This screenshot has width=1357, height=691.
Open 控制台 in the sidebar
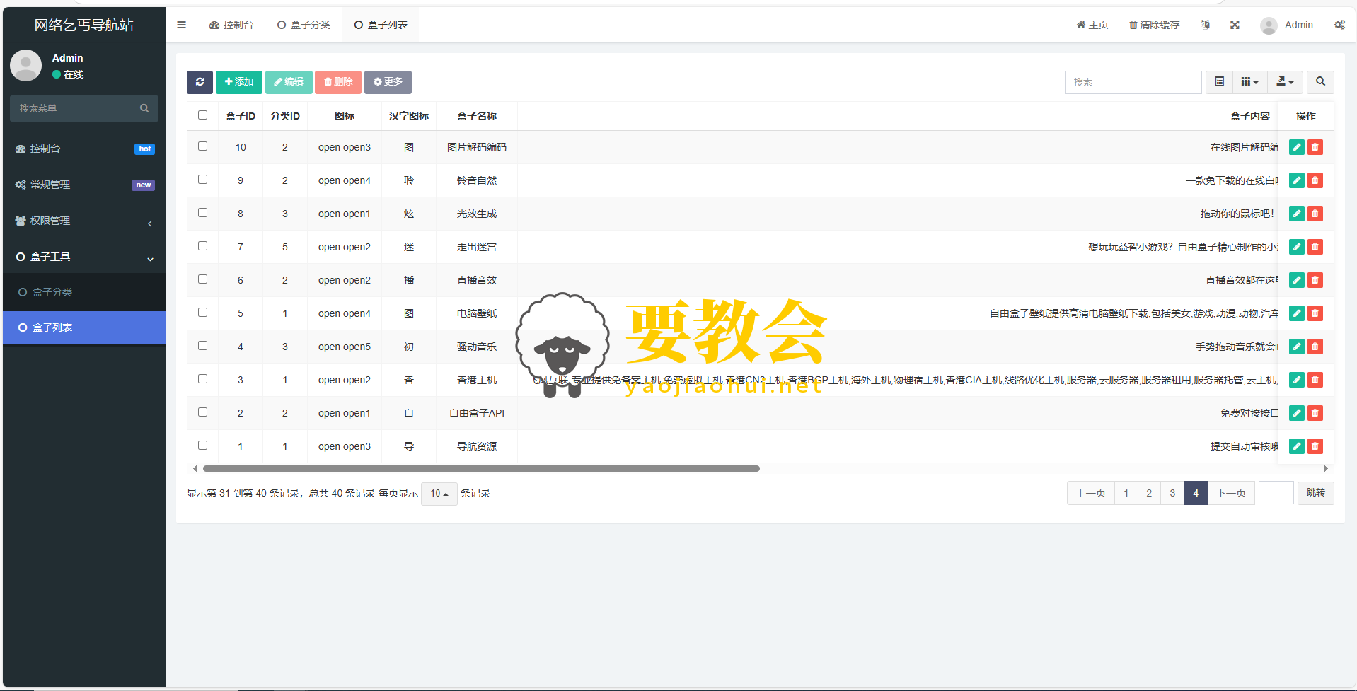point(84,149)
